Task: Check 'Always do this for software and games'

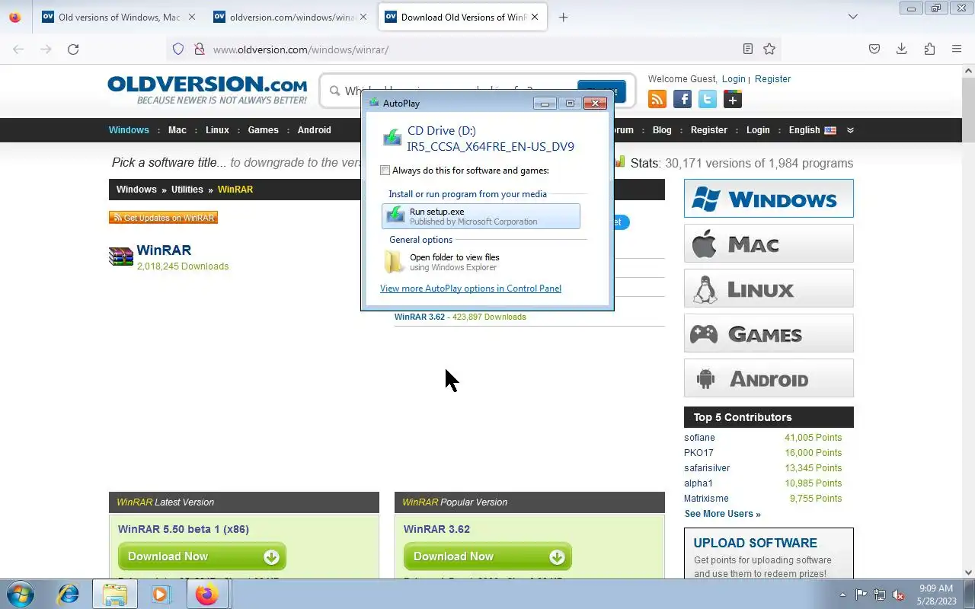Action: [385, 171]
